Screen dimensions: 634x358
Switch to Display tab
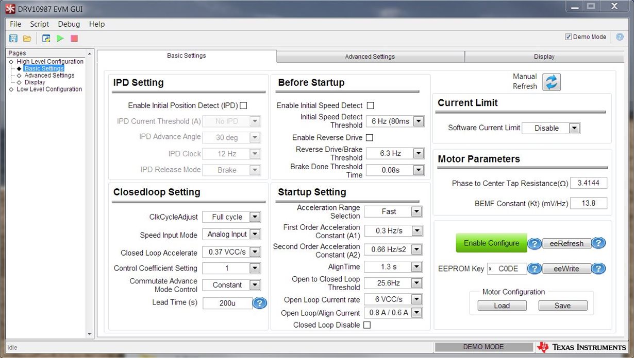pos(544,57)
